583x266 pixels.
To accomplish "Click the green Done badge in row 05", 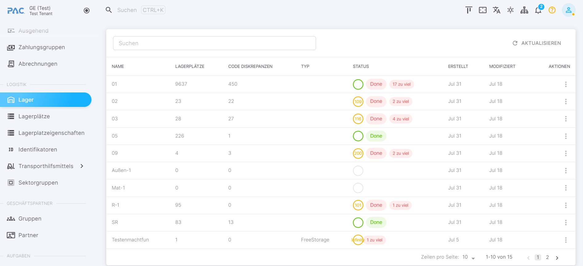I will (x=376, y=136).
